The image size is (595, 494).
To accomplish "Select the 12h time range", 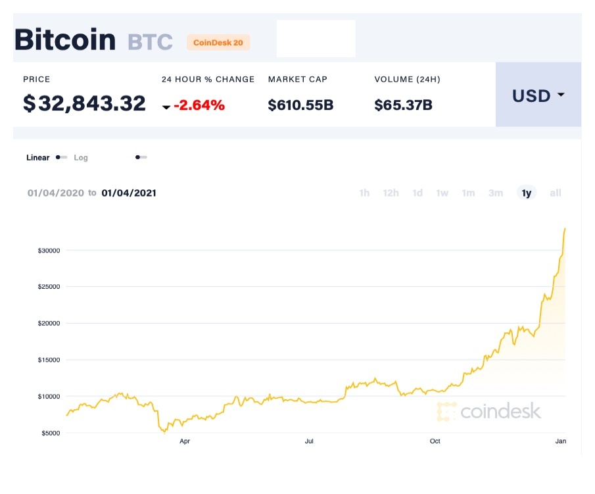I will [391, 193].
